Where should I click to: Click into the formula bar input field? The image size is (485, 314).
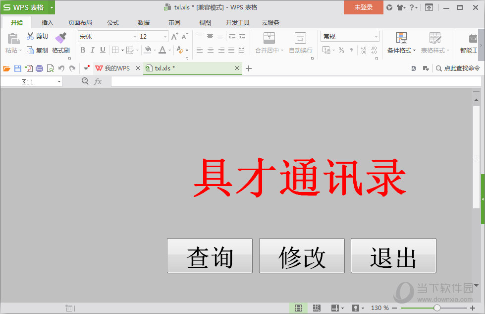[x=292, y=81]
